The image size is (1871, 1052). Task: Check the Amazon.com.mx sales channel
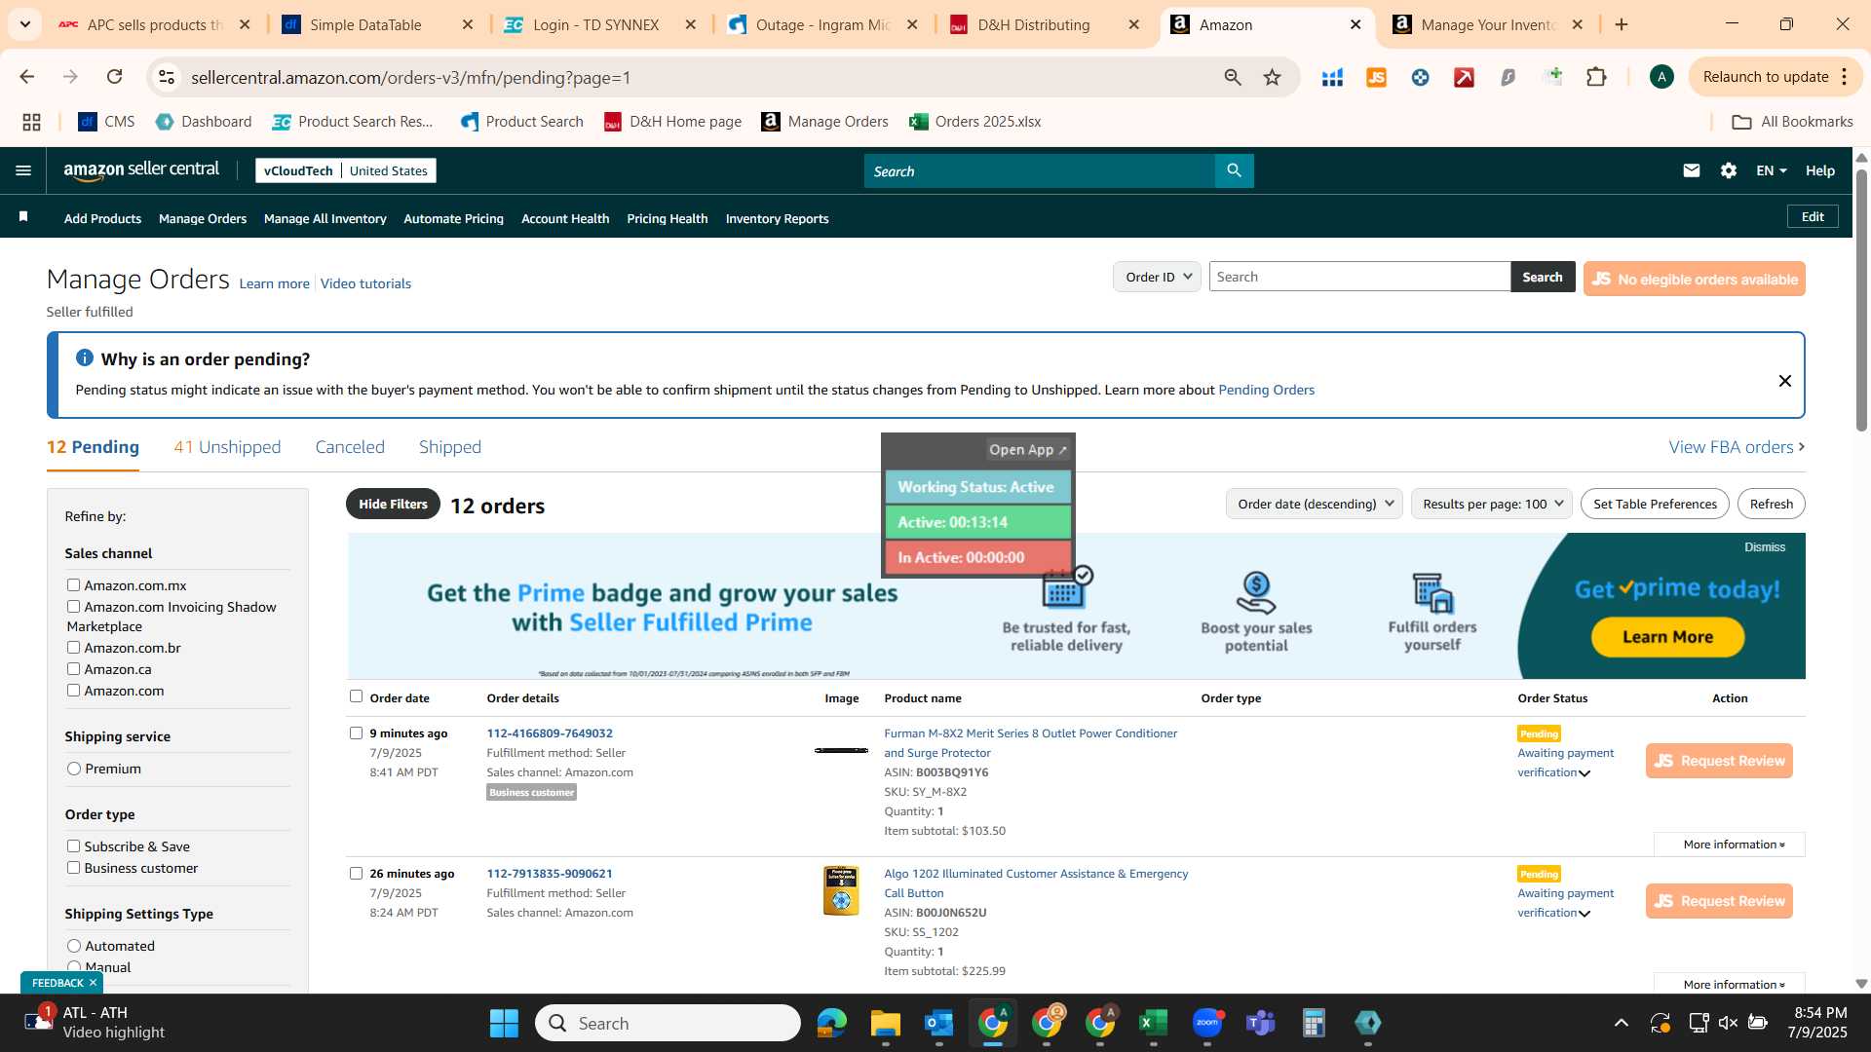coord(73,584)
